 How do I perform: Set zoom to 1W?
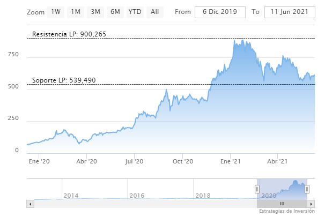pos(56,12)
